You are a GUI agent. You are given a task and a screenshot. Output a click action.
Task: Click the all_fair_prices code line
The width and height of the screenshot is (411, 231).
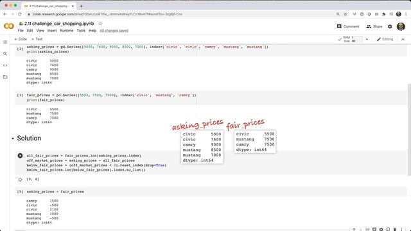83,155
